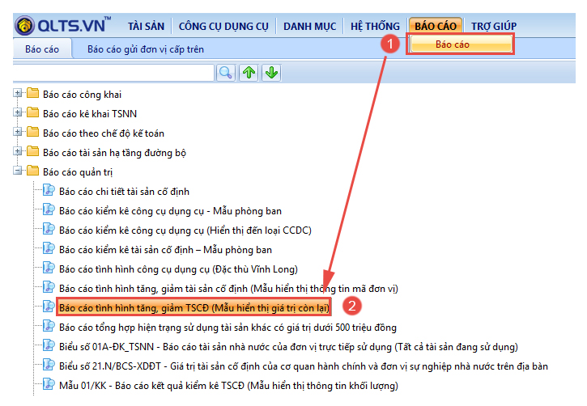Click report icon beside kiểm kê tài sản cố định – Mẫu phòng ban
This screenshot has height=406, width=587.
click(49, 248)
